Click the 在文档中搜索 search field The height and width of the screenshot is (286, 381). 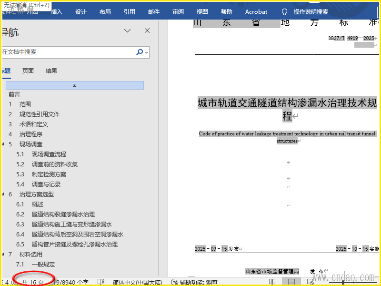point(68,52)
